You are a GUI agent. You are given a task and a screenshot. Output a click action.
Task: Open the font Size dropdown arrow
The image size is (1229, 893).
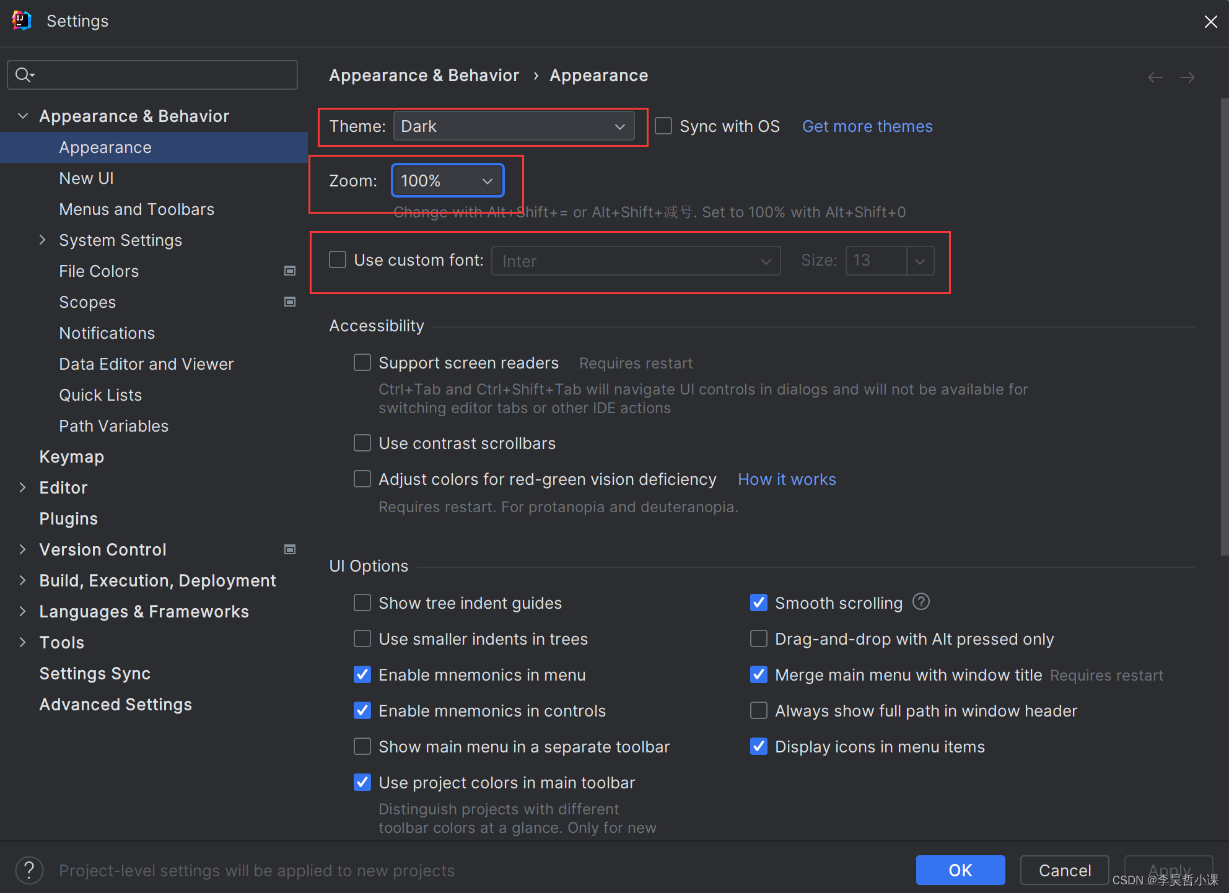920,261
